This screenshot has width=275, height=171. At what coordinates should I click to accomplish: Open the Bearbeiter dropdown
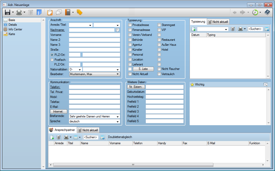pos(118,74)
